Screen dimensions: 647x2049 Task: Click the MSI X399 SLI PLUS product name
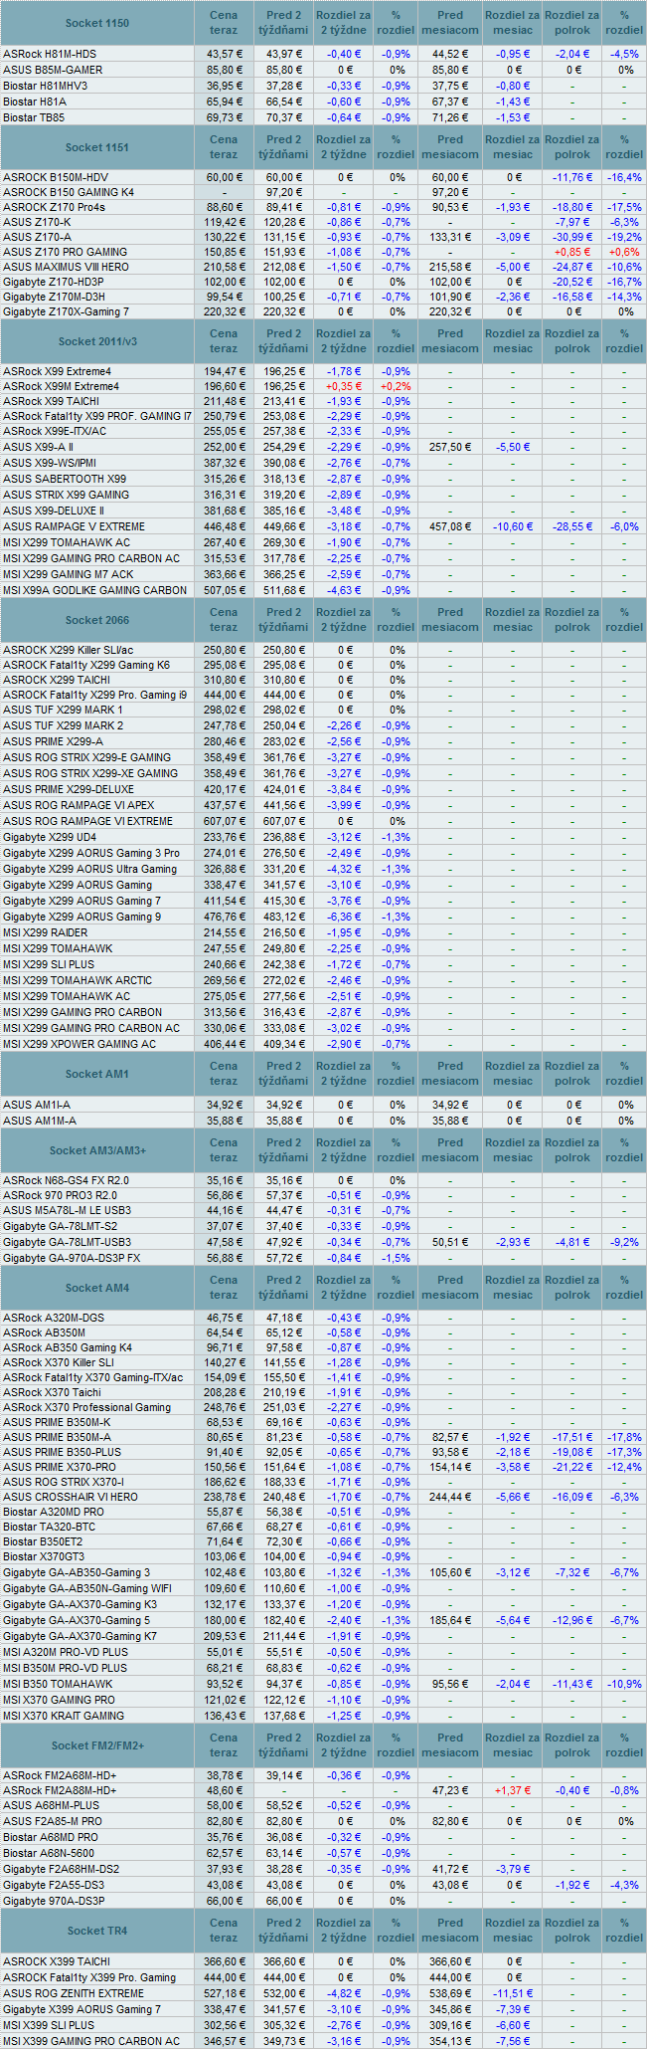(x=49, y=2025)
